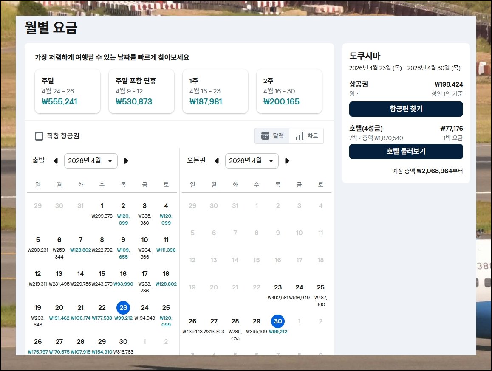Go to previous departure month arrow
The height and width of the screenshot is (371, 492).
[56, 161]
